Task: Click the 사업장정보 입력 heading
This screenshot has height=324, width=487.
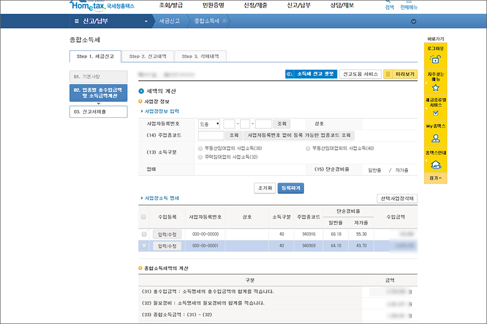Action: pos(161,111)
